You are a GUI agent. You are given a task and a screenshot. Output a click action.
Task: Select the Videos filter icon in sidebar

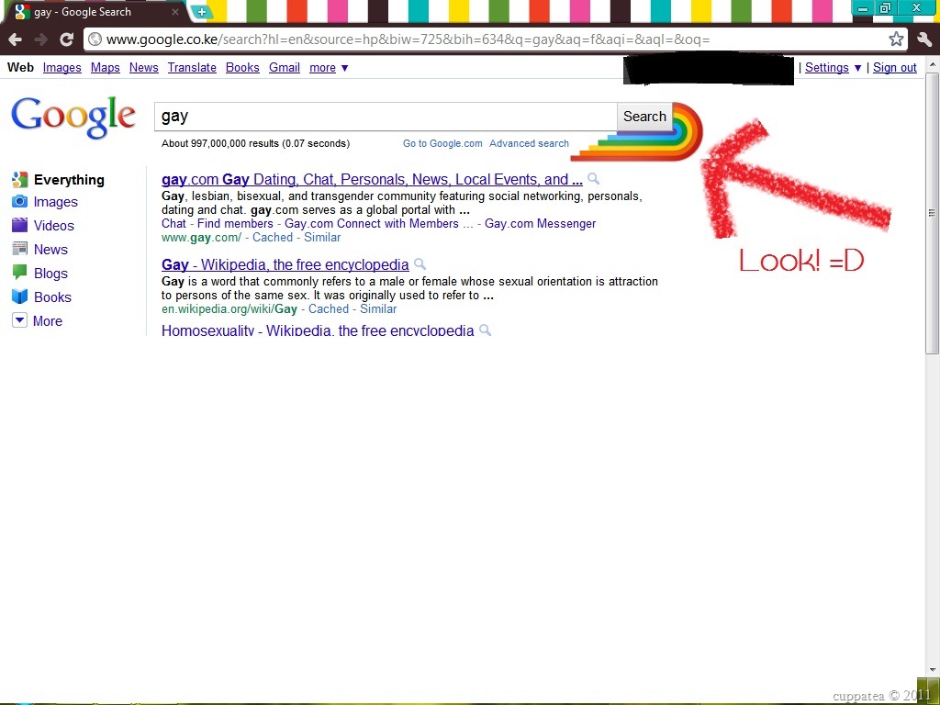19,225
